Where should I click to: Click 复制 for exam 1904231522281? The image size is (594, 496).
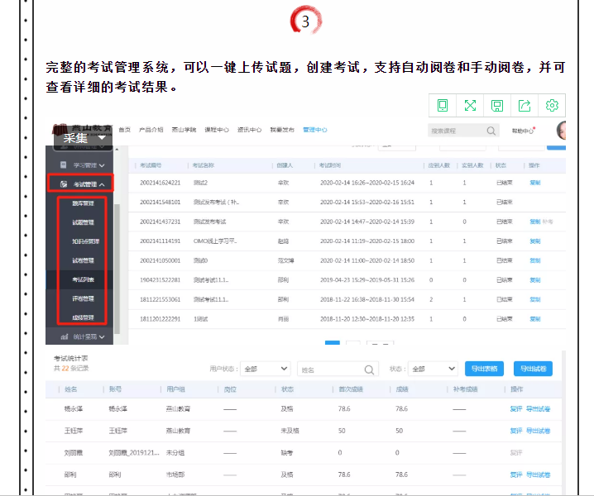pyautogui.click(x=535, y=280)
